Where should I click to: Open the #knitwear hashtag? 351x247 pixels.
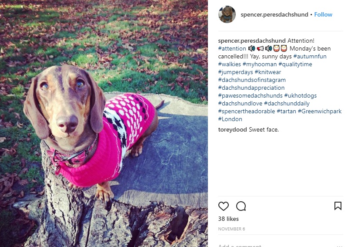268,72
